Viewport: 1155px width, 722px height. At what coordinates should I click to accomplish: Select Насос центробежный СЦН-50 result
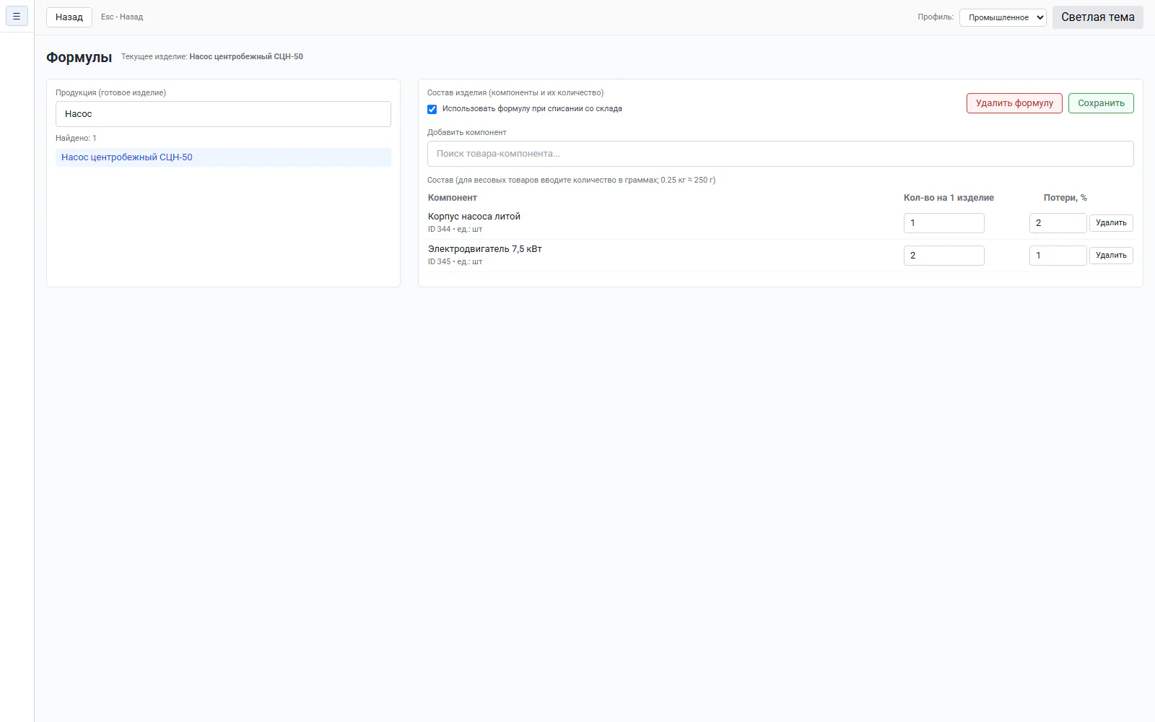point(223,157)
